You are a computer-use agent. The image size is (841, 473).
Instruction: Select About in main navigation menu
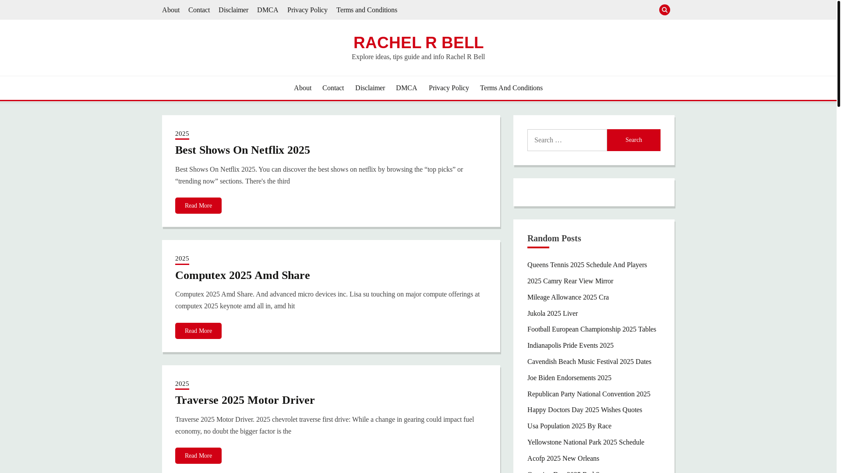(x=303, y=88)
